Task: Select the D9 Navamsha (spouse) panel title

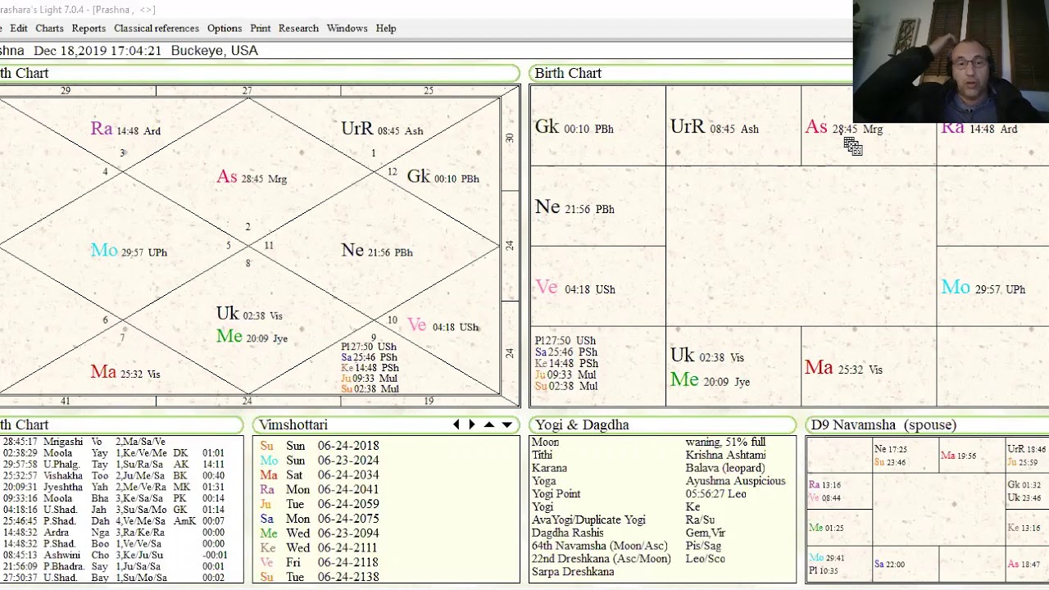Action: [x=883, y=424]
